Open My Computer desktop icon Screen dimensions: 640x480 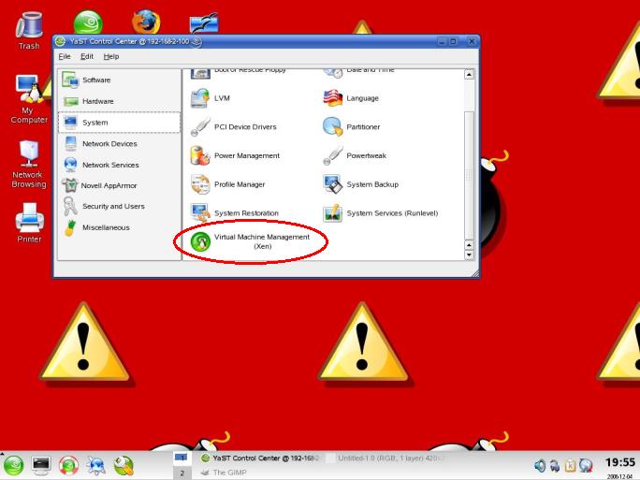tap(29, 99)
